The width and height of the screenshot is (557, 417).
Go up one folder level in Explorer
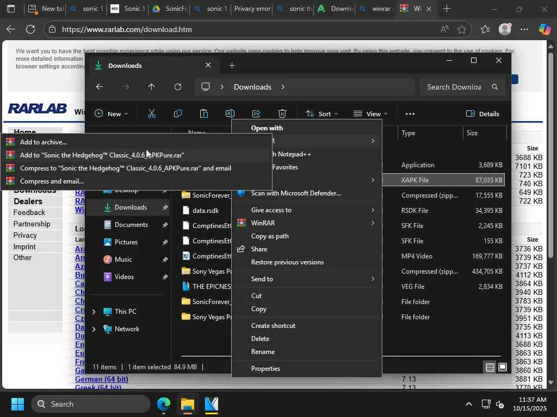click(152, 87)
